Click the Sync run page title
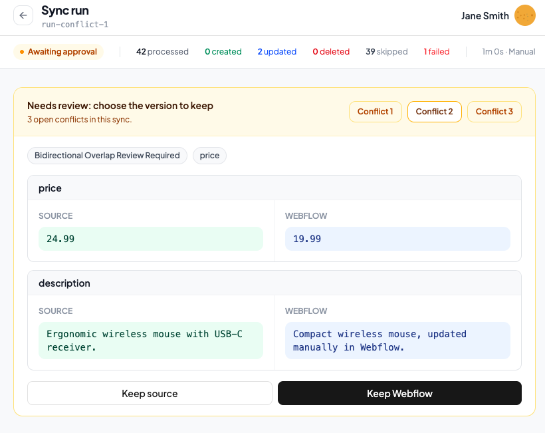 [x=65, y=11]
